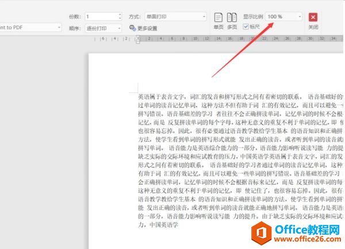Select the 单页 single page view icon
Screen dimensions: 345x249
(218, 18)
